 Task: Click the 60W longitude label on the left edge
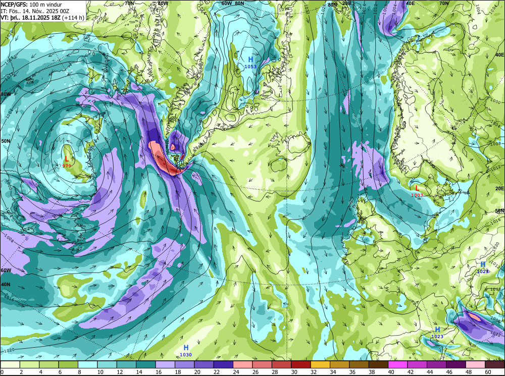(6, 270)
